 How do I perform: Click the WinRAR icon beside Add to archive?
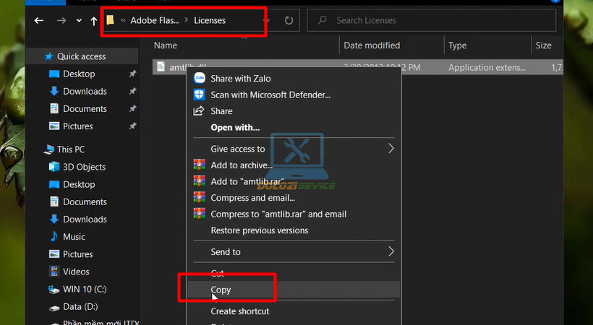tap(199, 165)
